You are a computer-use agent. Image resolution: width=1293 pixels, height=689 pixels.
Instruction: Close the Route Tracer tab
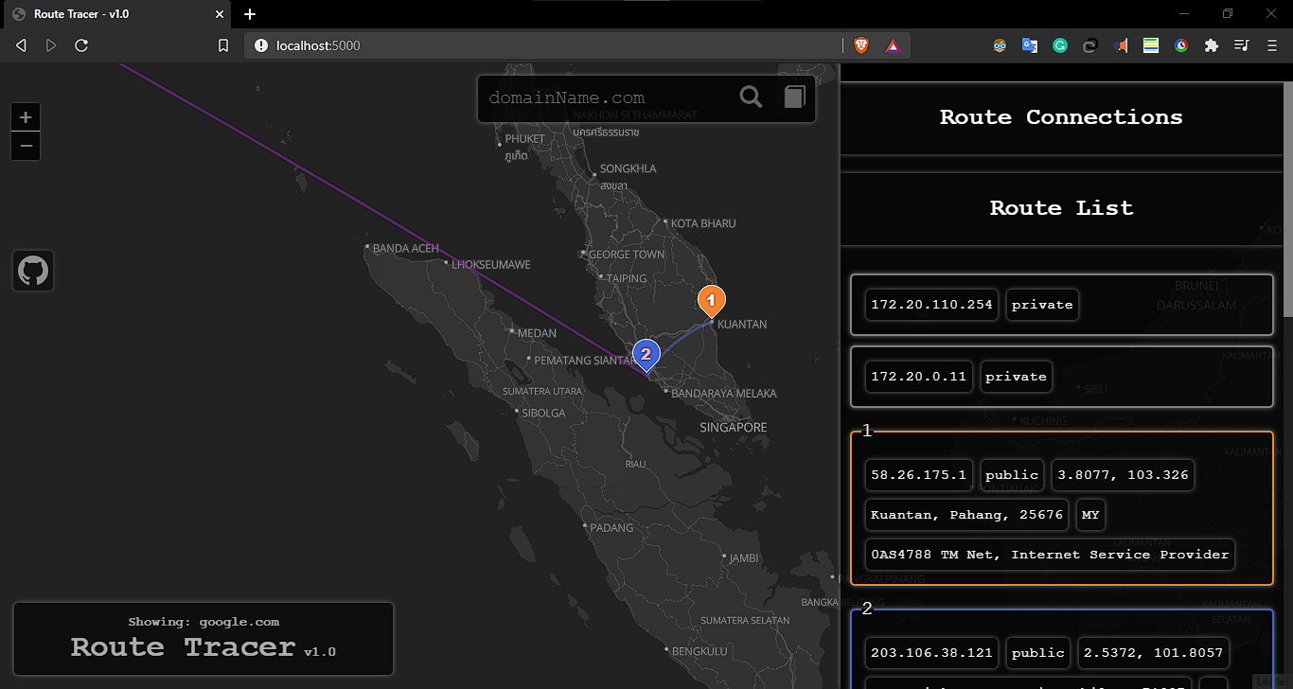click(219, 14)
